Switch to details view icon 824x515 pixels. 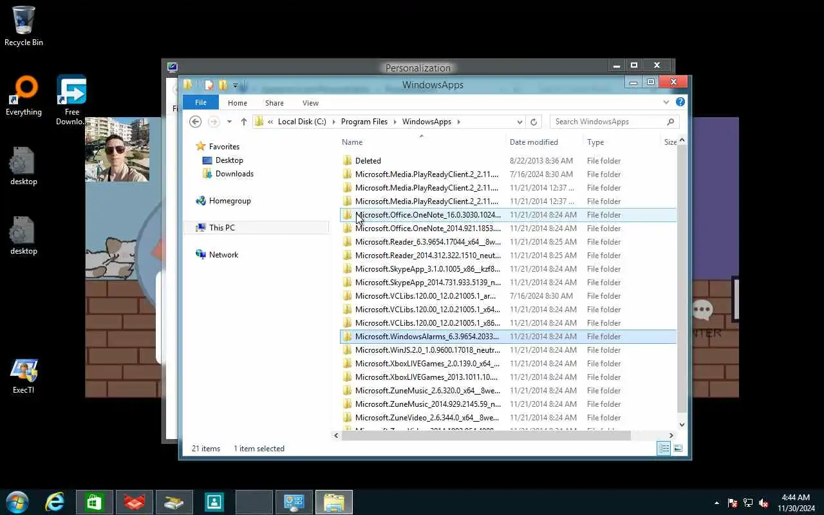664,449
